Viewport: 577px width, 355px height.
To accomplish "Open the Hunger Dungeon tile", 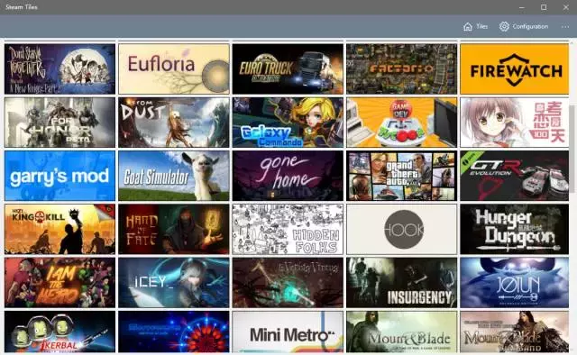I will tap(515, 229).
